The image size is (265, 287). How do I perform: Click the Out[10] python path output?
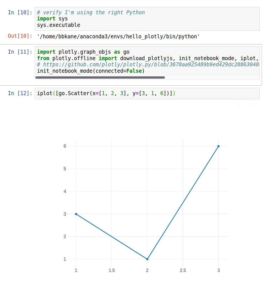click(118, 36)
